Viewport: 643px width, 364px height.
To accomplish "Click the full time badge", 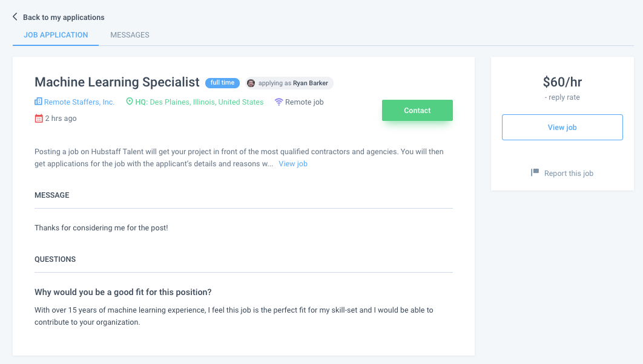I will click(x=222, y=83).
